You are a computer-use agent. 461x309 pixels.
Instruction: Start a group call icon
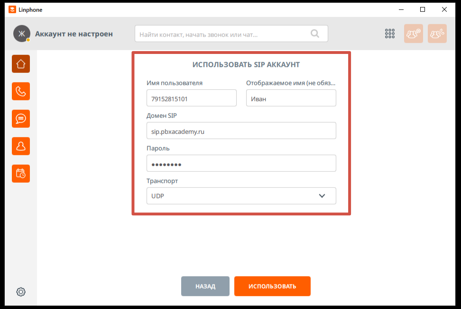437,34
